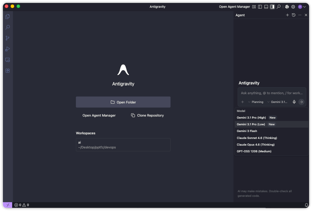Viewport: 312px width, 211px height.
Task: Open settings gear in title bar
Action: click(x=293, y=7)
